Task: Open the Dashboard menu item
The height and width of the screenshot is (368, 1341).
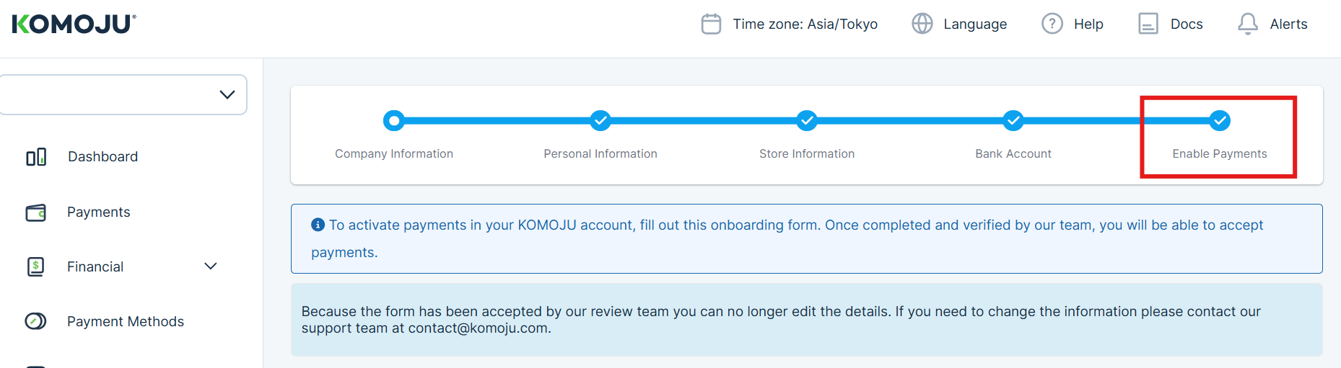Action: point(102,157)
